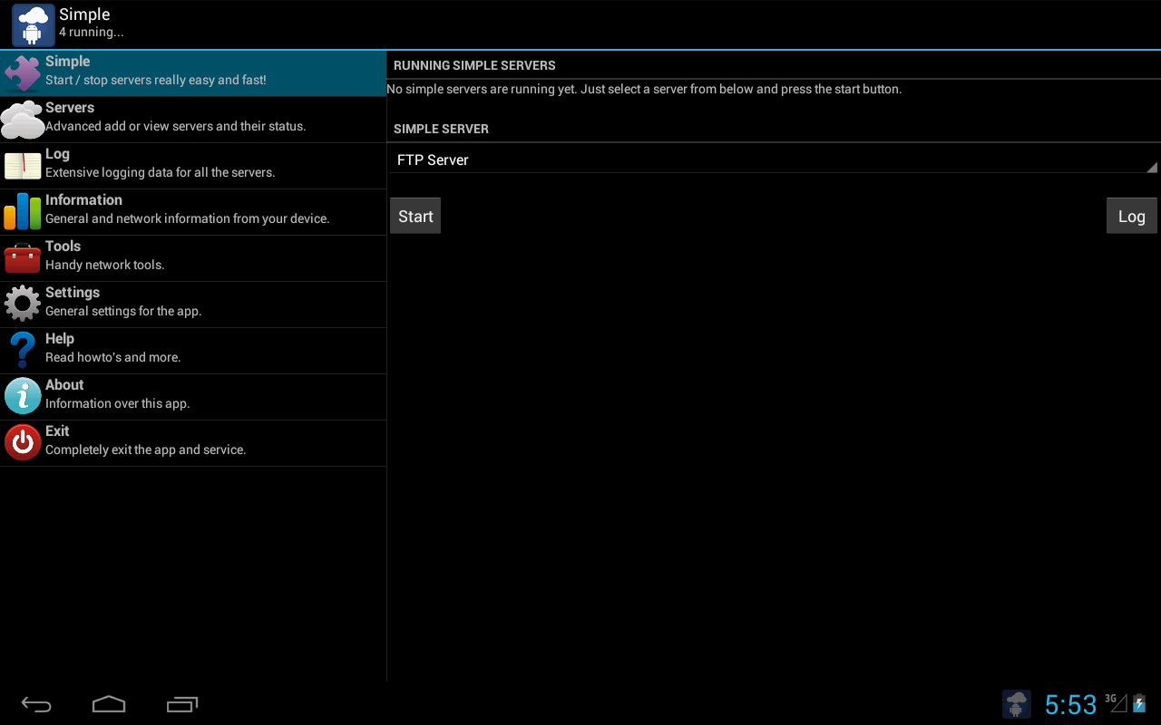Click server notification icon in system tray
The width and height of the screenshot is (1161, 725).
tap(1016, 704)
